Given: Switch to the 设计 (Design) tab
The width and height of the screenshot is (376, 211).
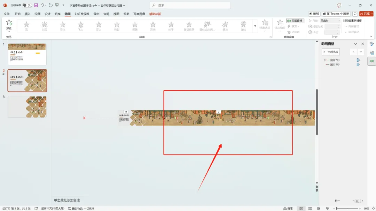Looking at the screenshot, I should pos(47,14).
